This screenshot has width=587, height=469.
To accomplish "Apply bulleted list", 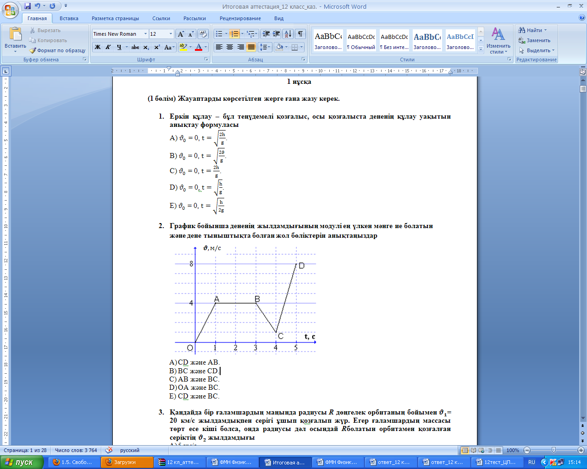I will pos(219,34).
